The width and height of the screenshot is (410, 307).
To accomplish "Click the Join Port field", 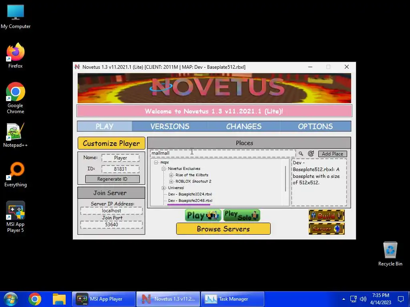I will (112, 225).
